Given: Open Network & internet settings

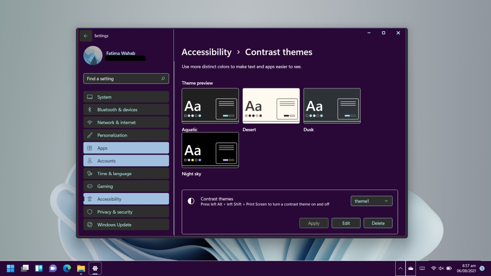Looking at the screenshot, I should [126, 122].
